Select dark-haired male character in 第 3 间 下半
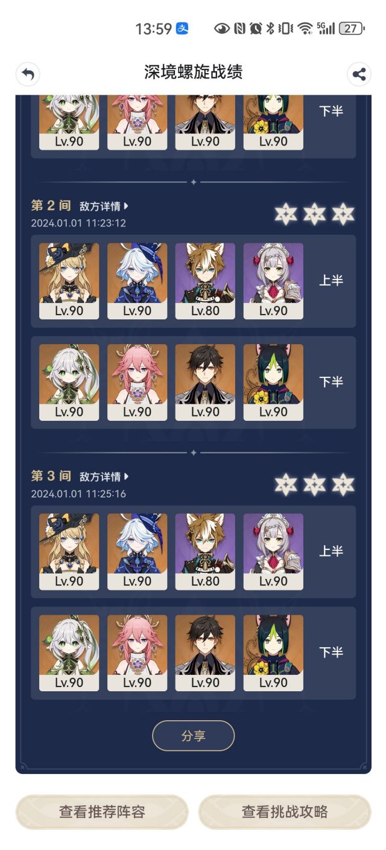Screen dimensions: 386x850 tap(205, 653)
